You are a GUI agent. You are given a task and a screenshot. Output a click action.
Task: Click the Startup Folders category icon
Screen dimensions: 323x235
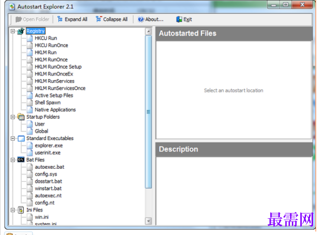click(x=21, y=117)
